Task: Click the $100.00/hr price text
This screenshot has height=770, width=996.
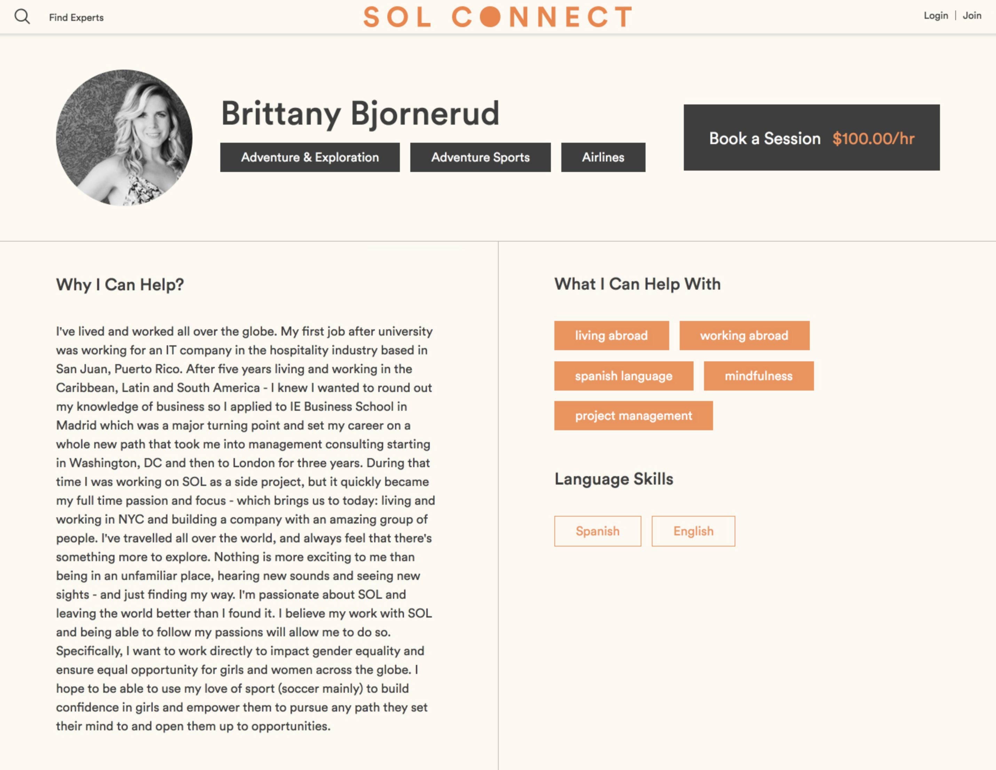Action: [x=873, y=138]
